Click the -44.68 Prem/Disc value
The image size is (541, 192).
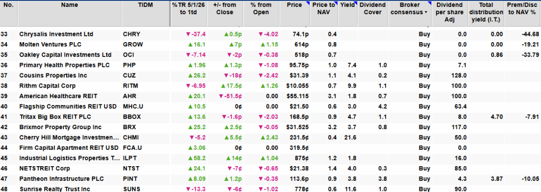[530, 34]
